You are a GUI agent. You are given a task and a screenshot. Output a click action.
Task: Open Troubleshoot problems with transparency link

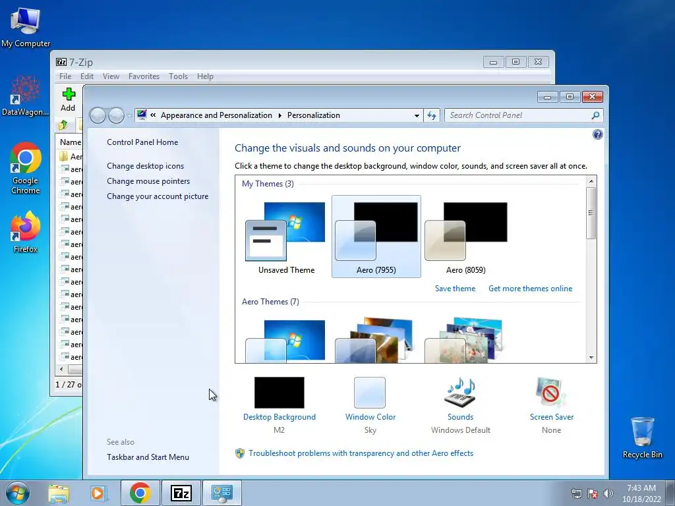click(x=361, y=453)
